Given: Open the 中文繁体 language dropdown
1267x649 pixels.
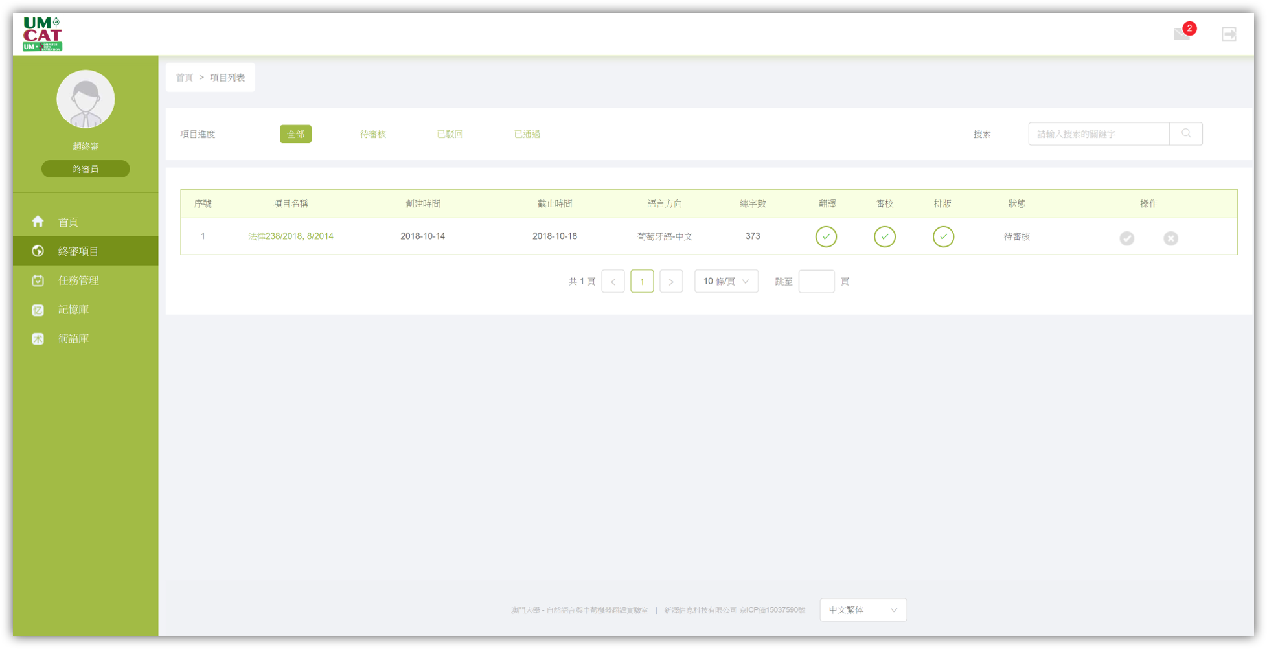Looking at the screenshot, I should [x=863, y=609].
